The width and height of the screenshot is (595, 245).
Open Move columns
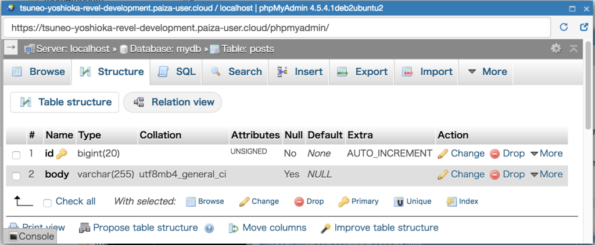[274, 228]
